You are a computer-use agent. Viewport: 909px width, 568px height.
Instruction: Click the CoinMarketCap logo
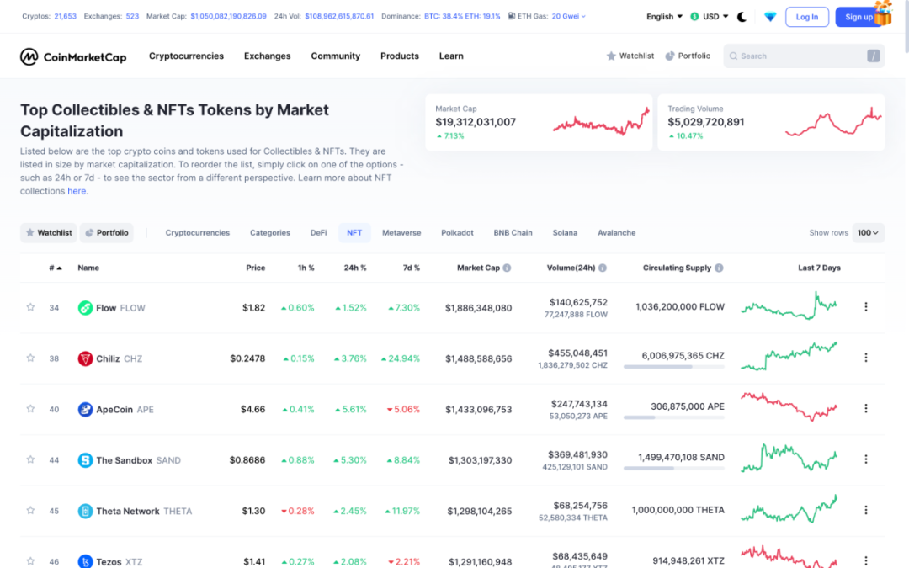coord(73,56)
